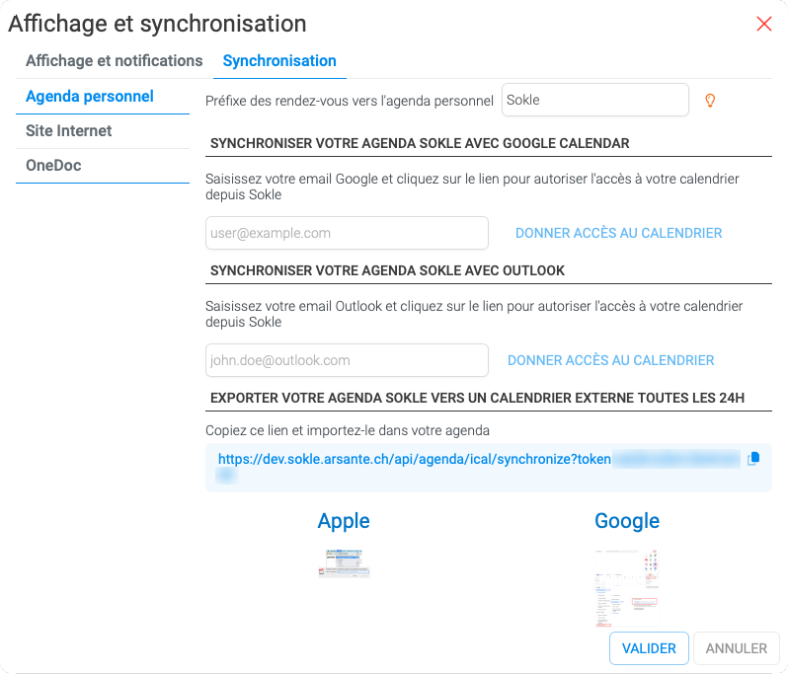Open the dev.sokle.arsante.ch synchronize link
Screen dimensions: 788x674
pyautogui.click(x=414, y=459)
